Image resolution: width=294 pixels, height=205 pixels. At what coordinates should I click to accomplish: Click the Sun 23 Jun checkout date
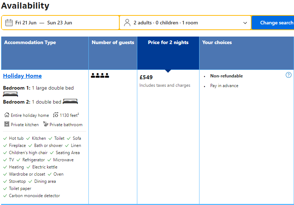pyautogui.click(x=60, y=23)
